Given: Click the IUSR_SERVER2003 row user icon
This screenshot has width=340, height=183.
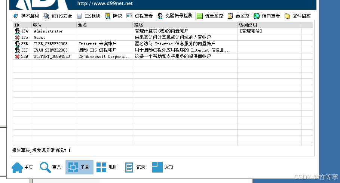Looking at the screenshot, I should coord(17,44).
